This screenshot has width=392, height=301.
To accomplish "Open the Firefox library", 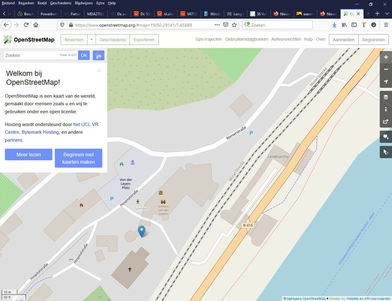I will (344, 25).
